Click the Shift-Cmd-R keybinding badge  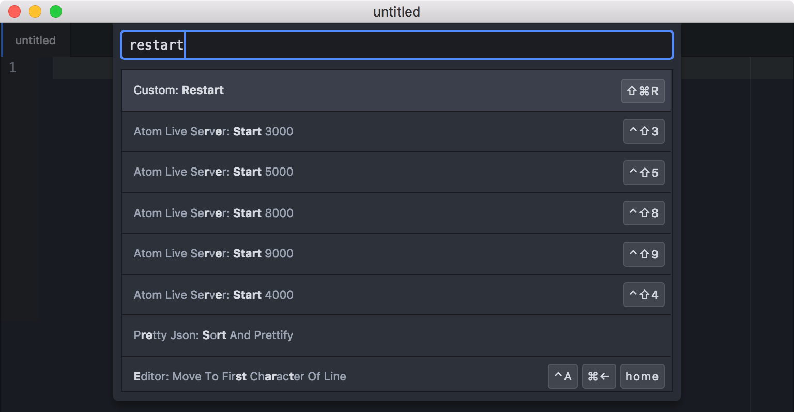pos(643,91)
